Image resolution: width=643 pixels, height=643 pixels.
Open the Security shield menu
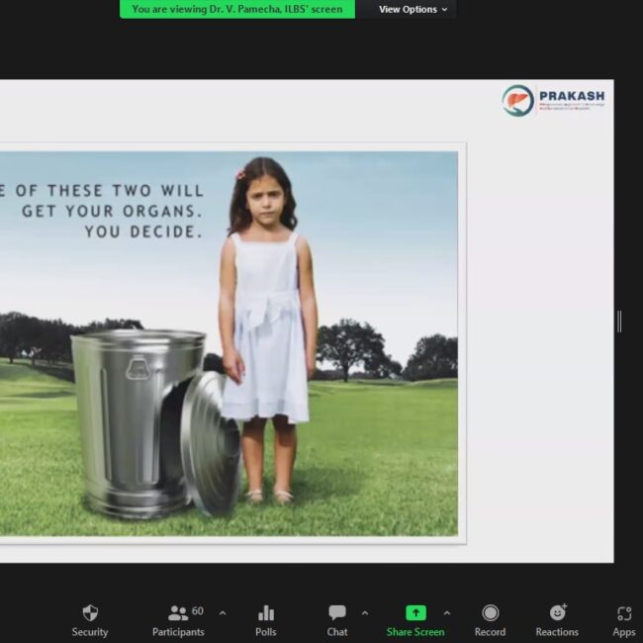coord(90,619)
